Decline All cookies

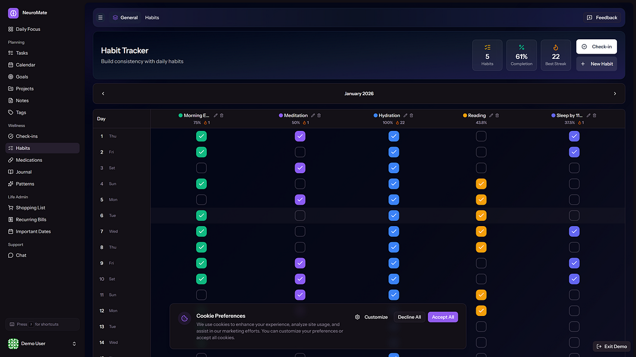coord(409,317)
